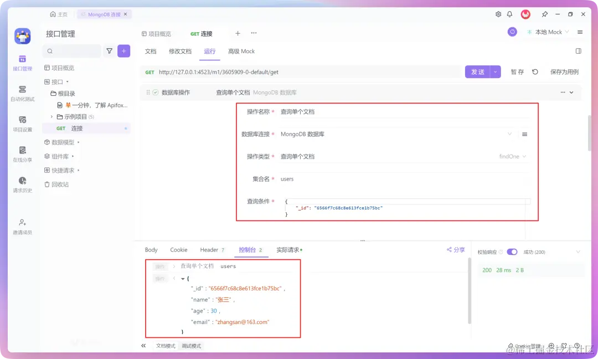This screenshot has height=359, width=598.
Task: Click the 查询条件 JSON editor
Action: 408,208
